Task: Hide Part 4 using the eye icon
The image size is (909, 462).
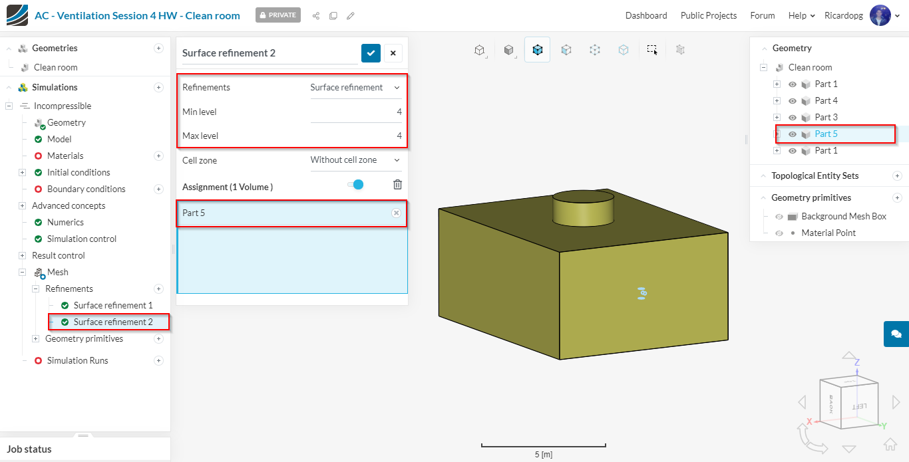Action: click(x=793, y=101)
